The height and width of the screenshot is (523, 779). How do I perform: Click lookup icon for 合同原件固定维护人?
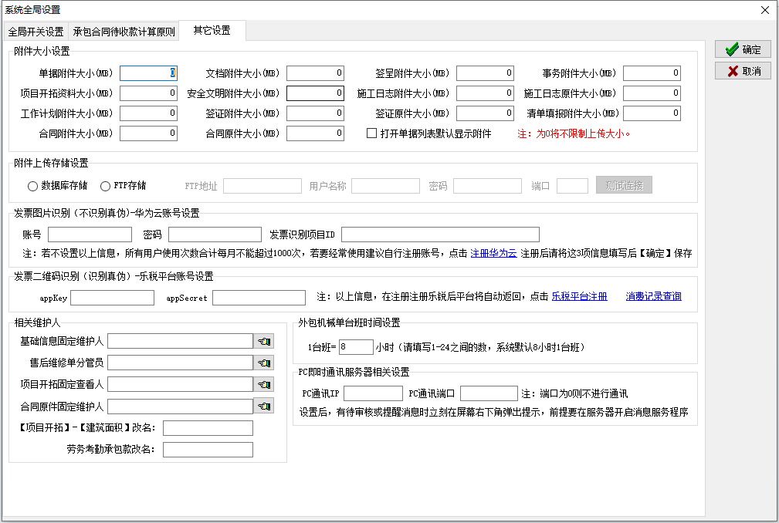point(264,406)
